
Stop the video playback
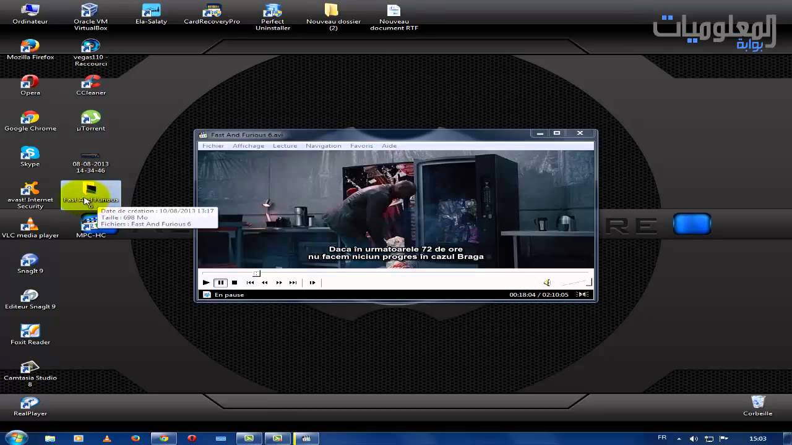(x=235, y=282)
